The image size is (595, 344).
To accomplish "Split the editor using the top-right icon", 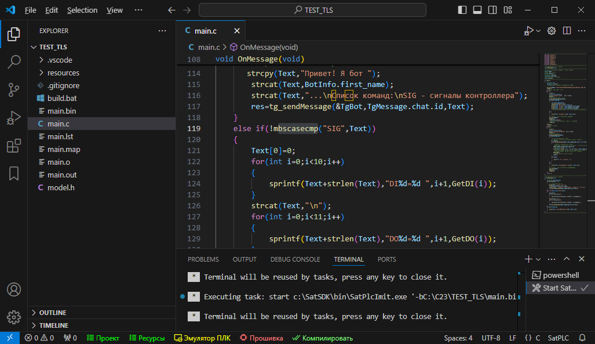I will 566,30.
